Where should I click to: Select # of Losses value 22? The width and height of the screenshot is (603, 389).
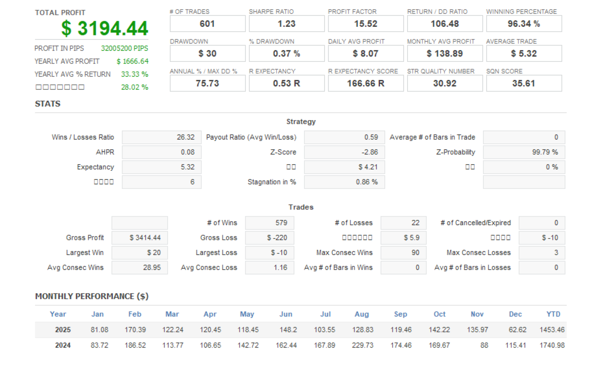(x=404, y=223)
